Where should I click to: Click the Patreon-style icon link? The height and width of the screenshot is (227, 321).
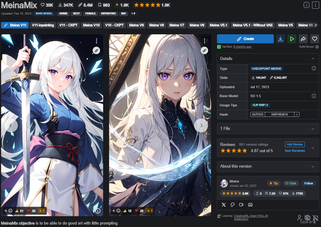coord(232,205)
